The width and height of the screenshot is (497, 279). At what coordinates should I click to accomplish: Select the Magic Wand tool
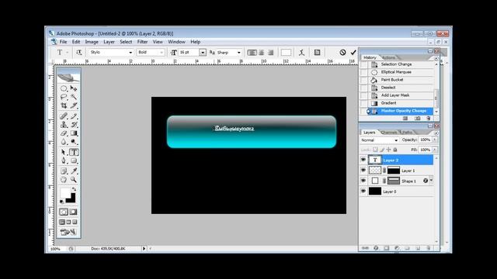(74, 97)
